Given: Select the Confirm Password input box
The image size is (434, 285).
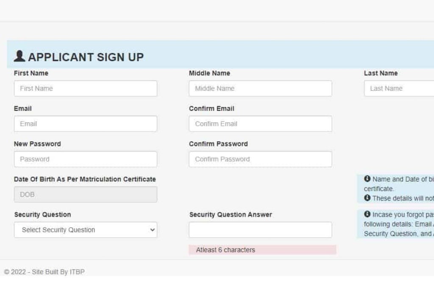Looking at the screenshot, I should (x=260, y=159).
